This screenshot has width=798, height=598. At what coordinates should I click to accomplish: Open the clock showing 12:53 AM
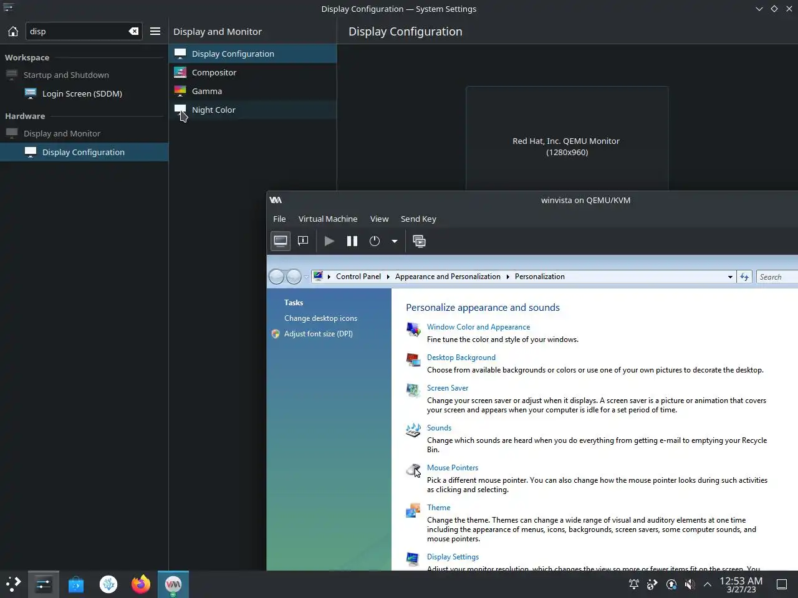pos(741,584)
